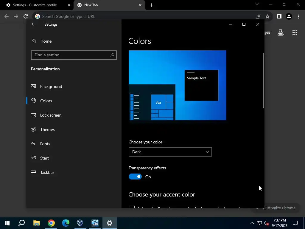Go back using Settings window back arrow

[33, 24]
